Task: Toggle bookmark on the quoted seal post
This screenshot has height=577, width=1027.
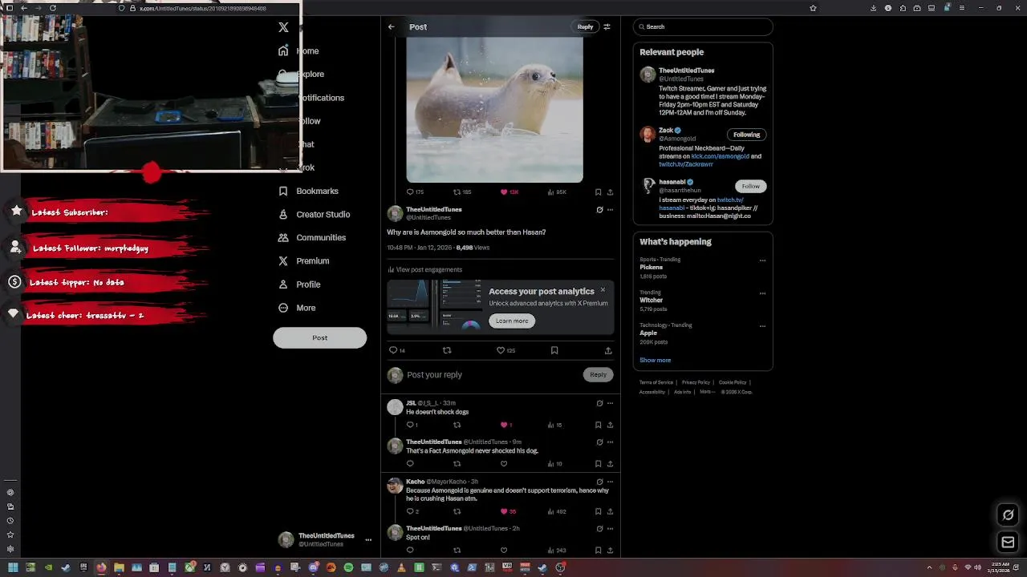Action: tap(598, 192)
